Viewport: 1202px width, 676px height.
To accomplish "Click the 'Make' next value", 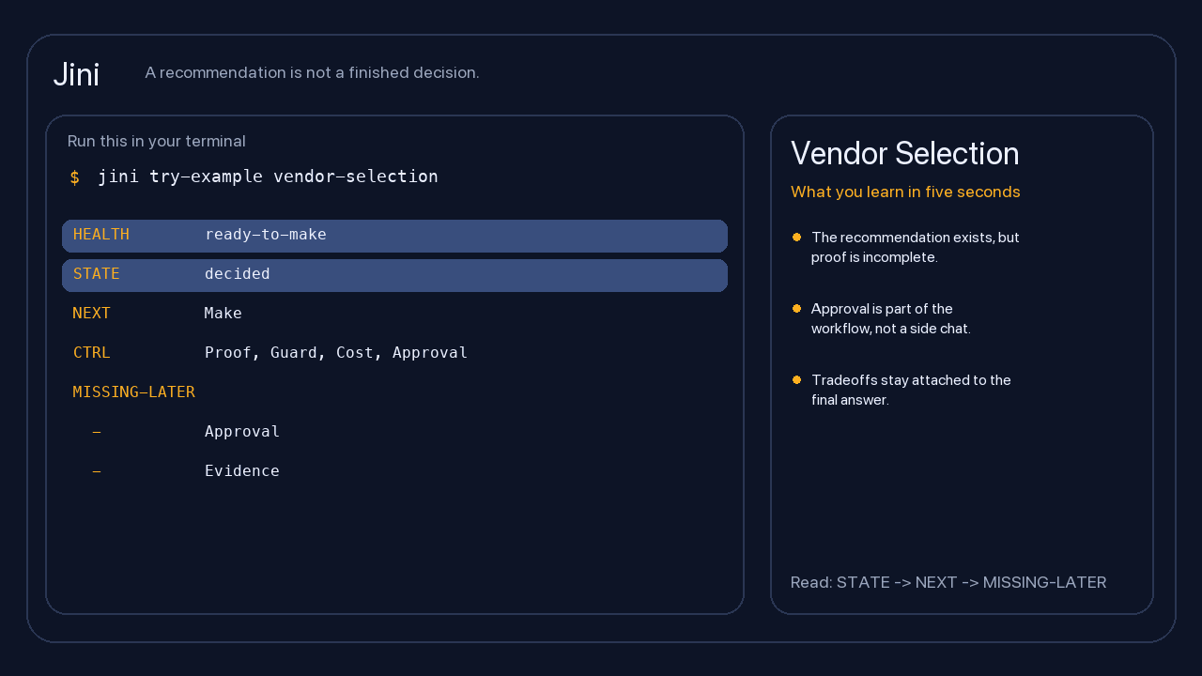I will pyautogui.click(x=223, y=314).
